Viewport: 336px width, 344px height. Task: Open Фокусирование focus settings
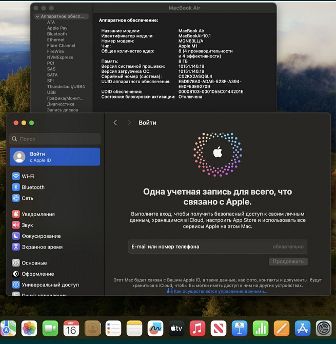pyautogui.click(x=36, y=236)
